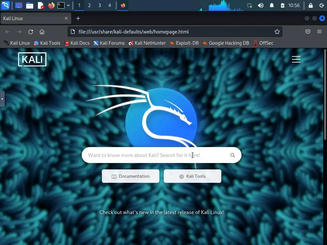327x245 pixels.
Task: Open the Kali dragon applications menu
Action: [x=5, y=5]
